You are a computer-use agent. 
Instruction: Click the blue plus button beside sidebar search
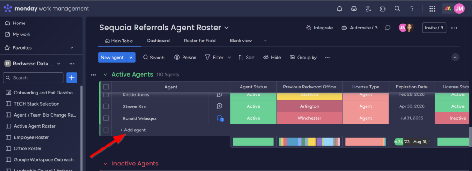pyautogui.click(x=71, y=78)
